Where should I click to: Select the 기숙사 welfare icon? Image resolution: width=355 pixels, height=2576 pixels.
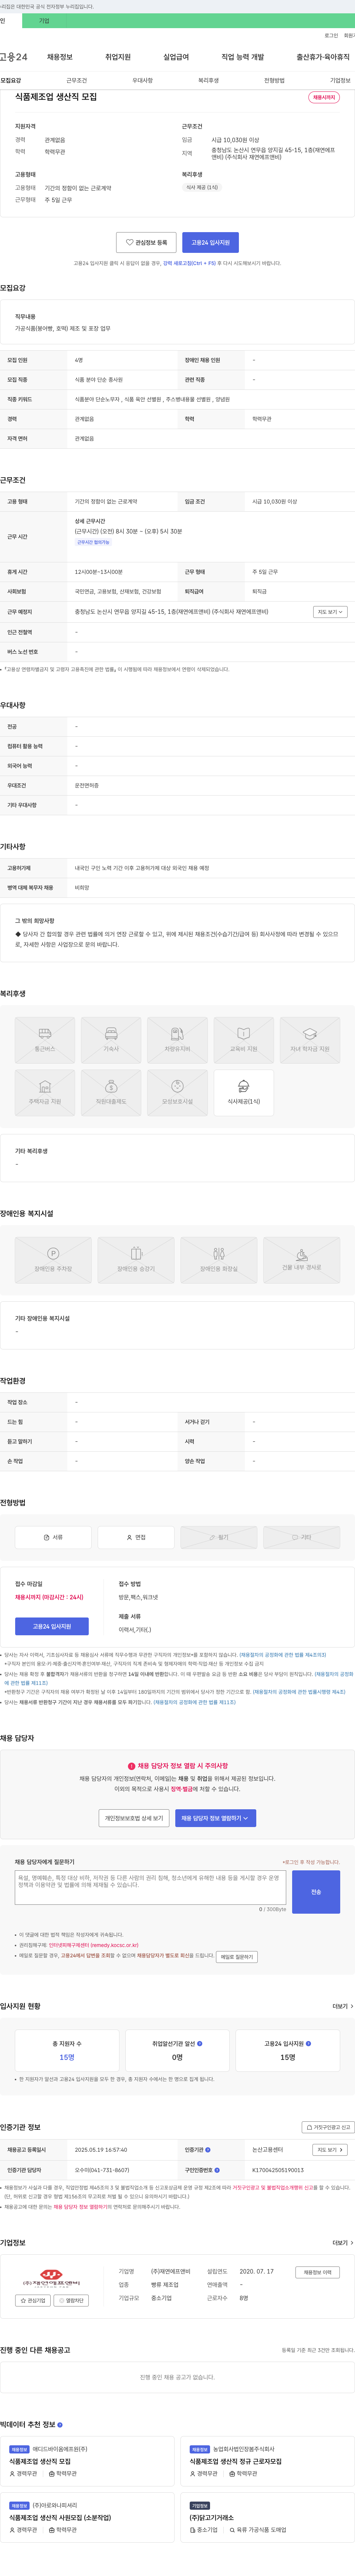click(x=111, y=1040)
